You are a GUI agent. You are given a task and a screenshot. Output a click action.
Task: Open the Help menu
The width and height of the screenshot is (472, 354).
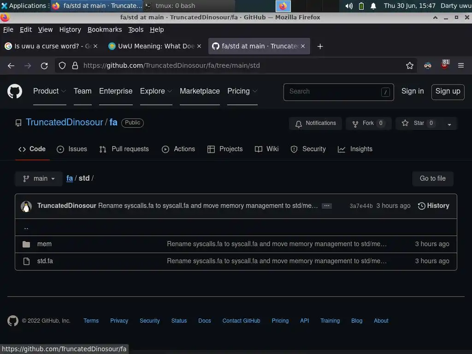tap(157, 29)
